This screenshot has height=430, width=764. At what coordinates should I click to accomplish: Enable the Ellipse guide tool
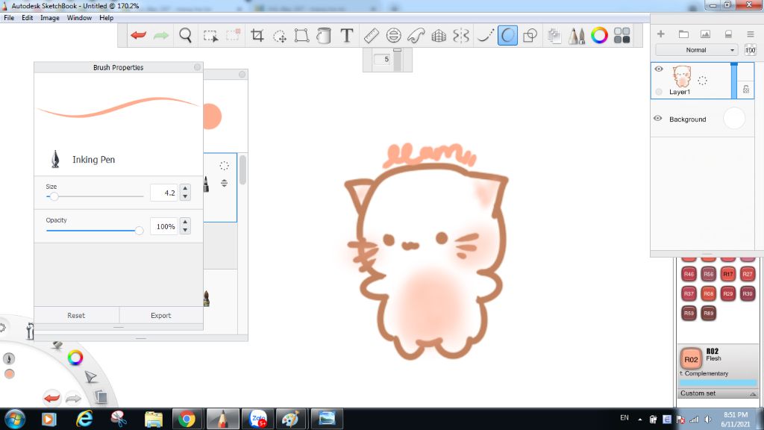coord(394,35)
